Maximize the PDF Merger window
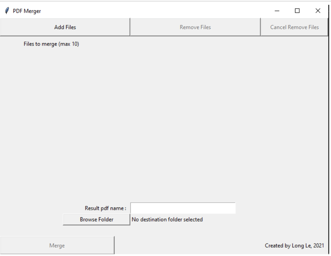Screen dimensions: 331x256 point(297,11)
